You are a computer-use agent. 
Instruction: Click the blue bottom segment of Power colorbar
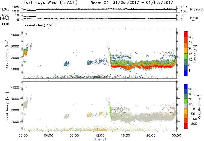[186, 73]
